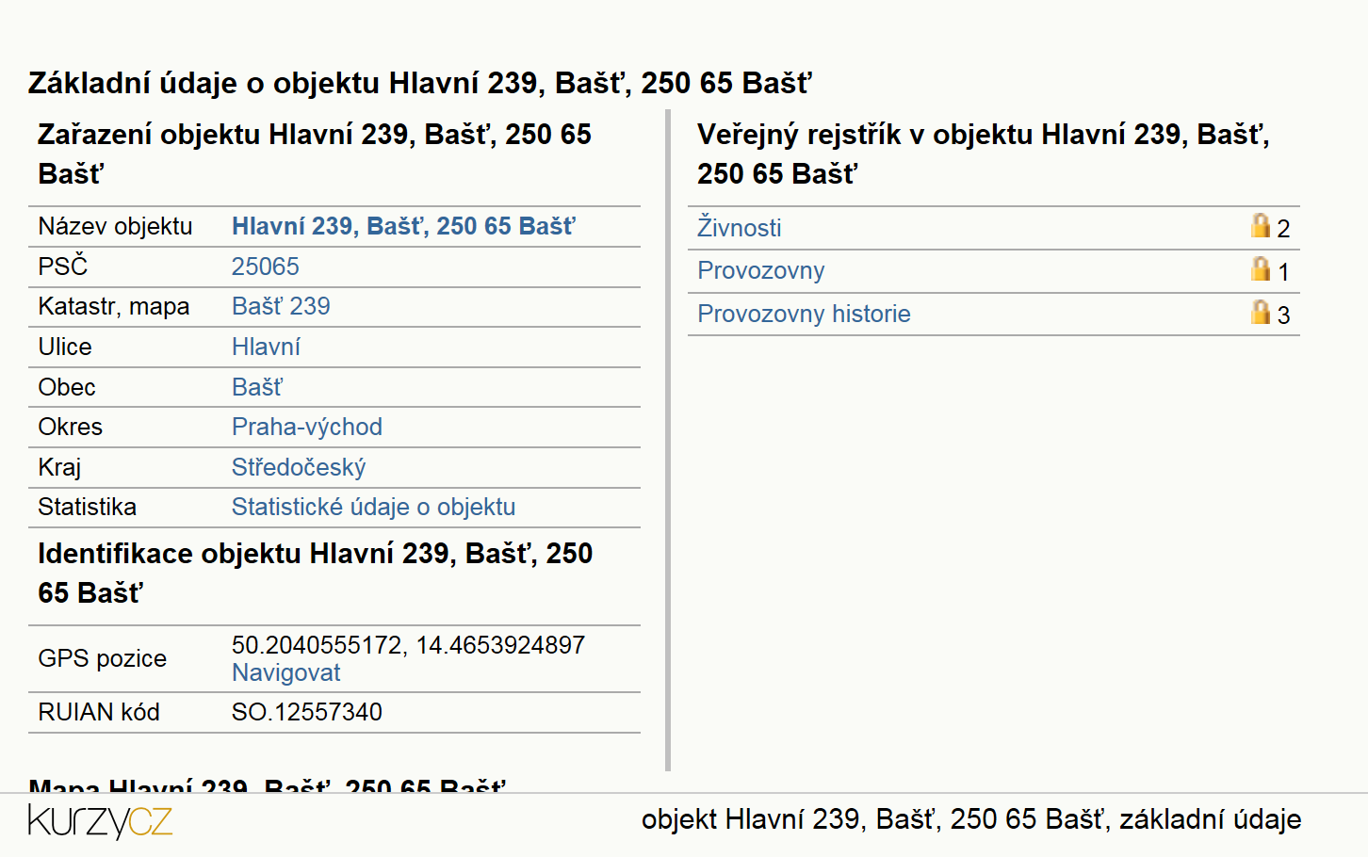Select the Hlavní 239, Bašť object name link
This screenshot has width=1368, height=857.
(x=403, y=226)
